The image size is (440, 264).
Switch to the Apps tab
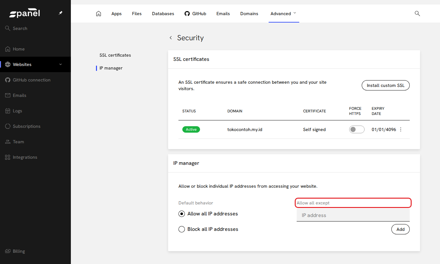117,14
